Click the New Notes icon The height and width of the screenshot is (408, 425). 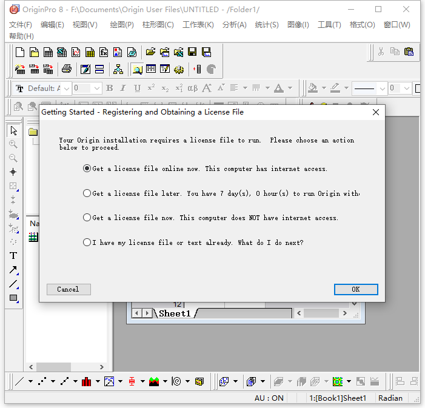click(132, 52)
